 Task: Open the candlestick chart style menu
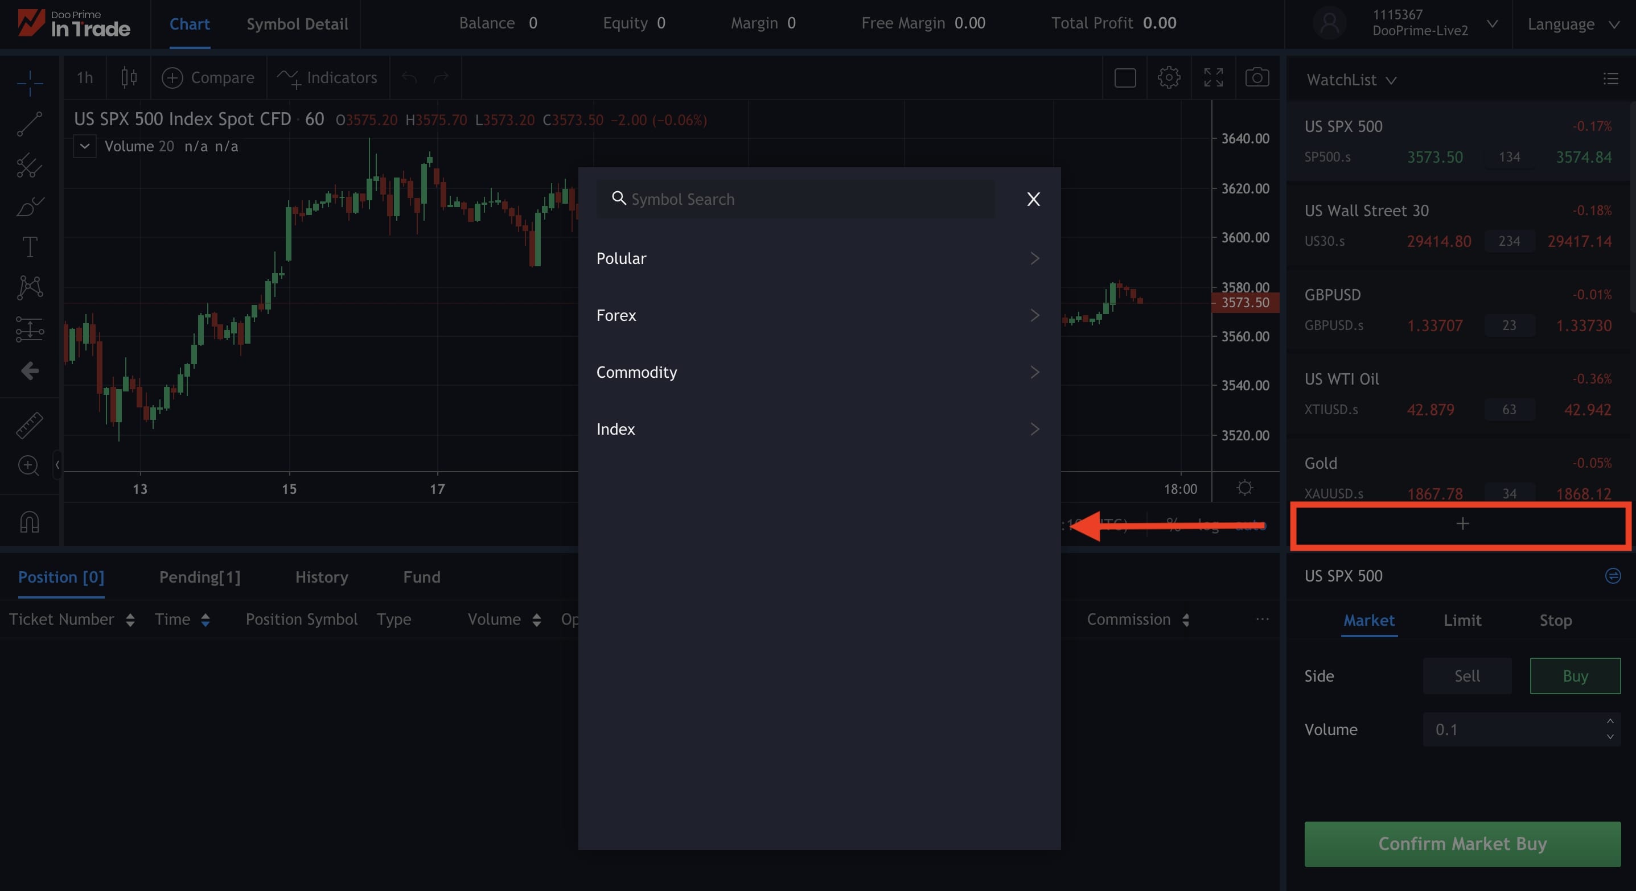[129, 77]
